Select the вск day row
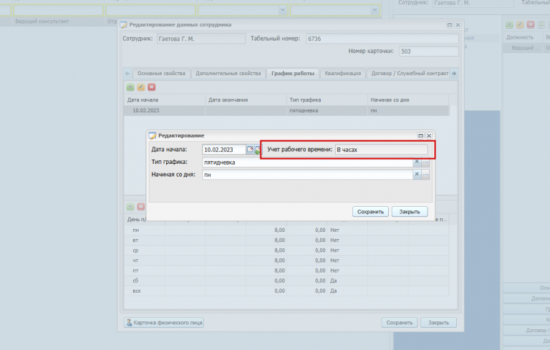 point(286,291)
